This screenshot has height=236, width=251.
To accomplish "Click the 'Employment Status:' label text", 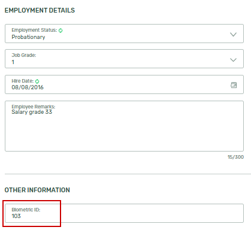I will [34, 30].
